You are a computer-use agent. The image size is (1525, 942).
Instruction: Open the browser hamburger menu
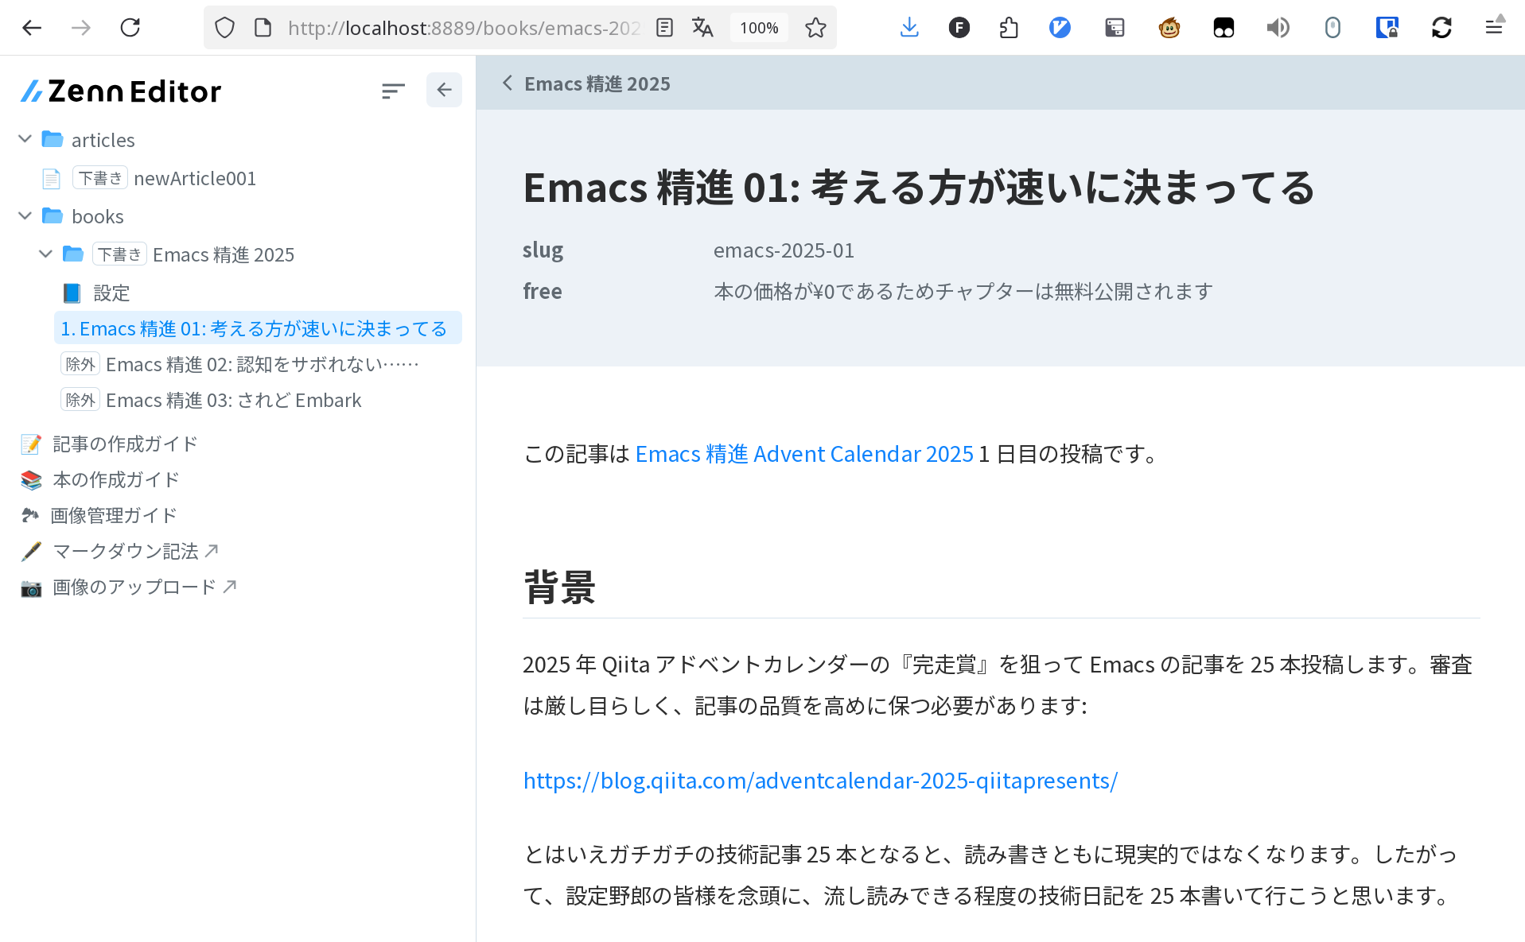point(1494,28)
